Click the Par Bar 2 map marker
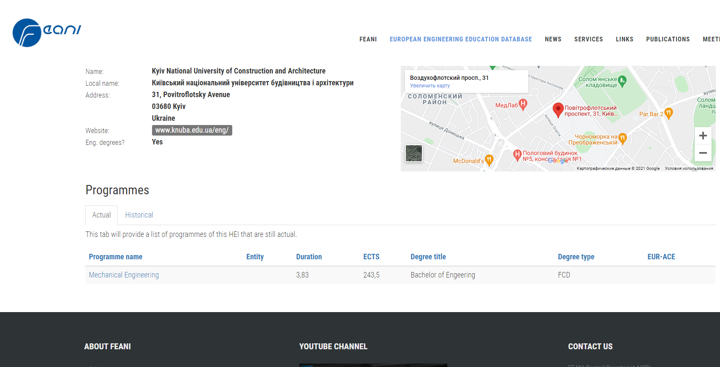Viewport: 720px width, 367px height. coord(668,113)
